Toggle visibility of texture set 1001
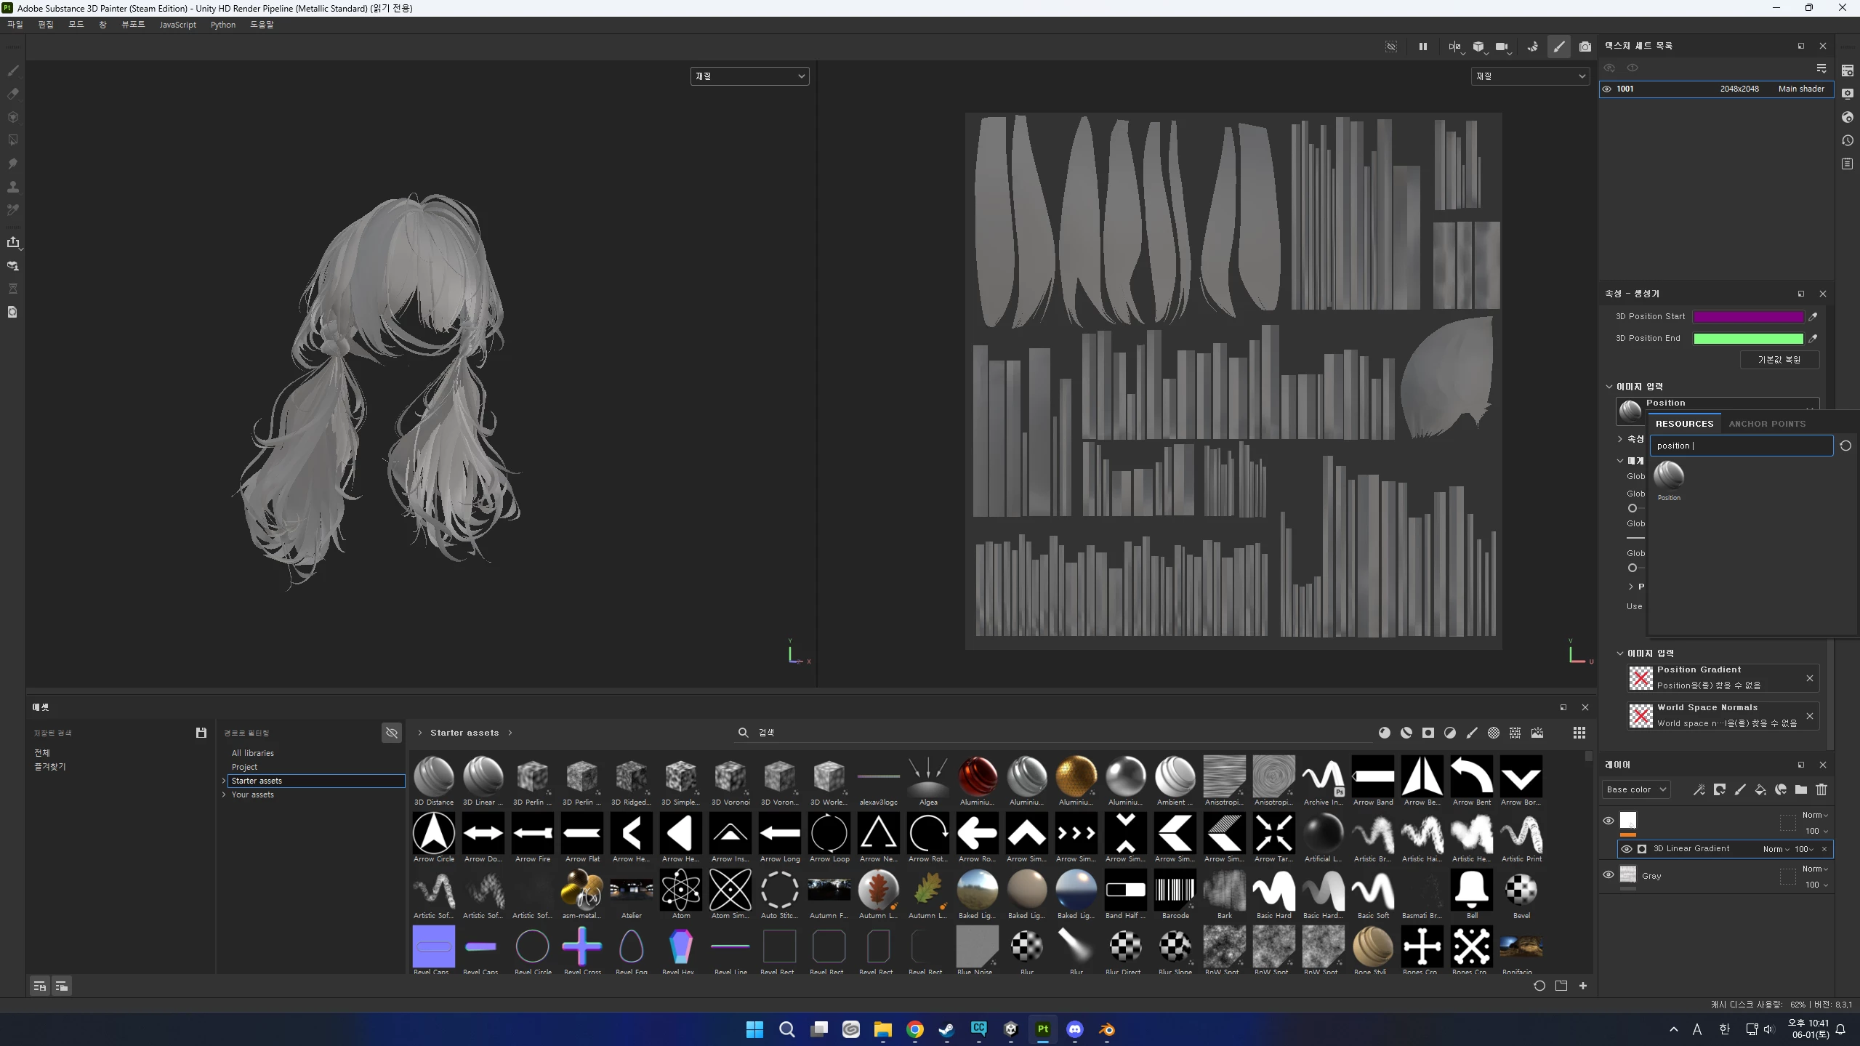 tap(1607, 89)
